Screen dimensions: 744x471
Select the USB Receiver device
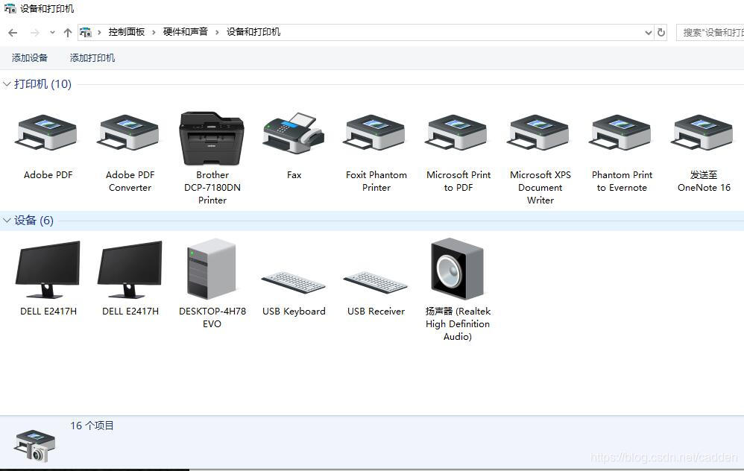pos(375,282)
